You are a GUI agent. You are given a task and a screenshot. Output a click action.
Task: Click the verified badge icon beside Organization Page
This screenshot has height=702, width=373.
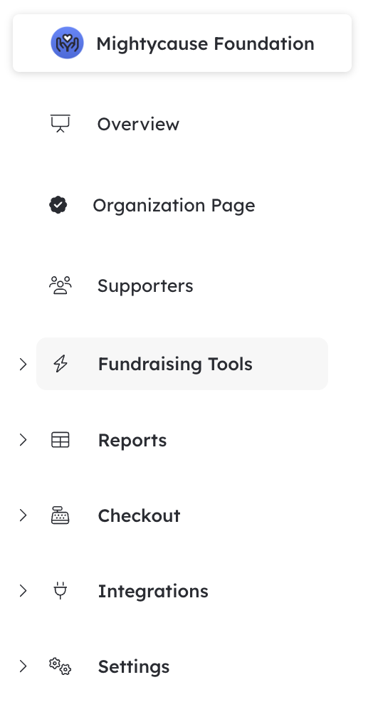tap(58, 205)
